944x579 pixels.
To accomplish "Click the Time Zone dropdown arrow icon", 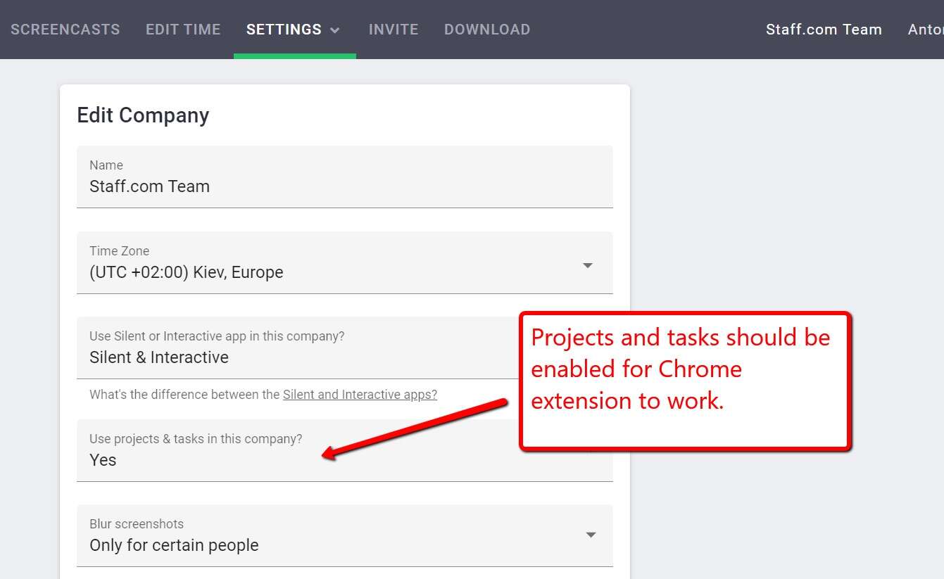I will [x=588, y=265].
